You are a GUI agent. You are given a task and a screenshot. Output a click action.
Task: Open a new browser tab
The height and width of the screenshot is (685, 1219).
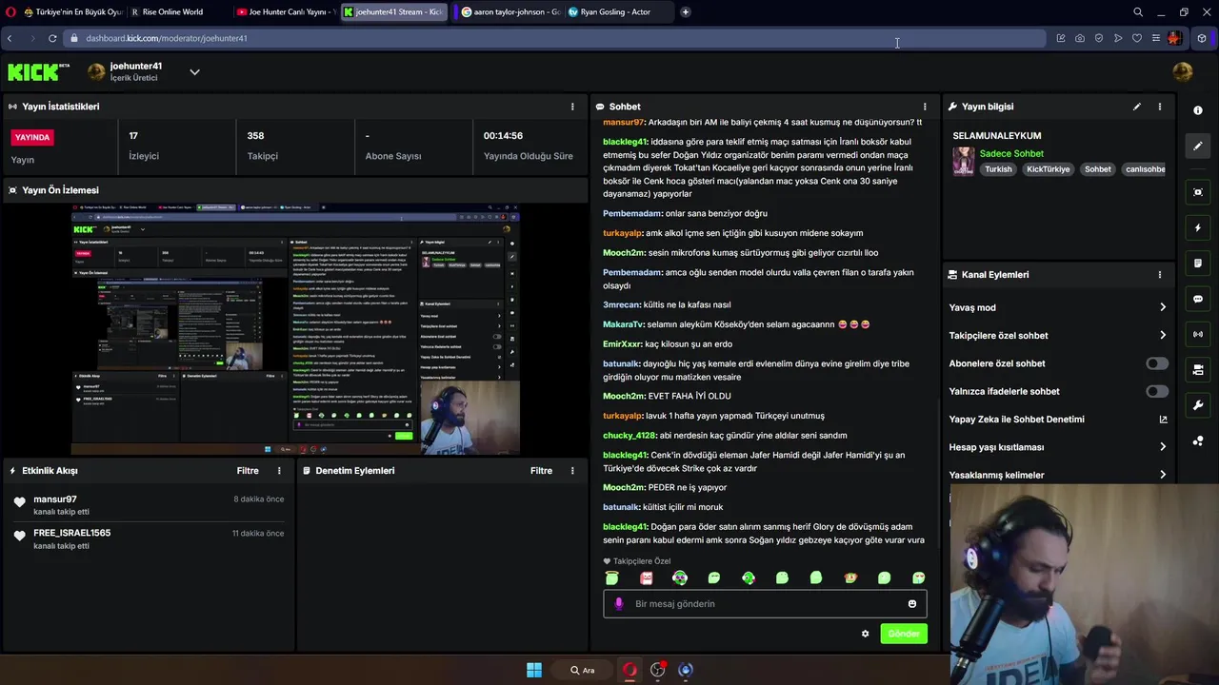[x=686, y=12]
